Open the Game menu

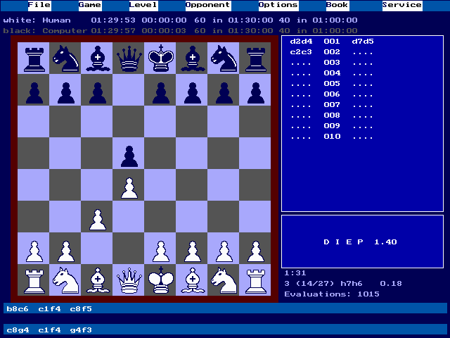coord(90,6)
